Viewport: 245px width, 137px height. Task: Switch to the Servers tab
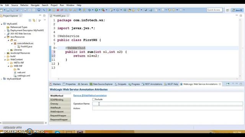[x=83, y=84]
